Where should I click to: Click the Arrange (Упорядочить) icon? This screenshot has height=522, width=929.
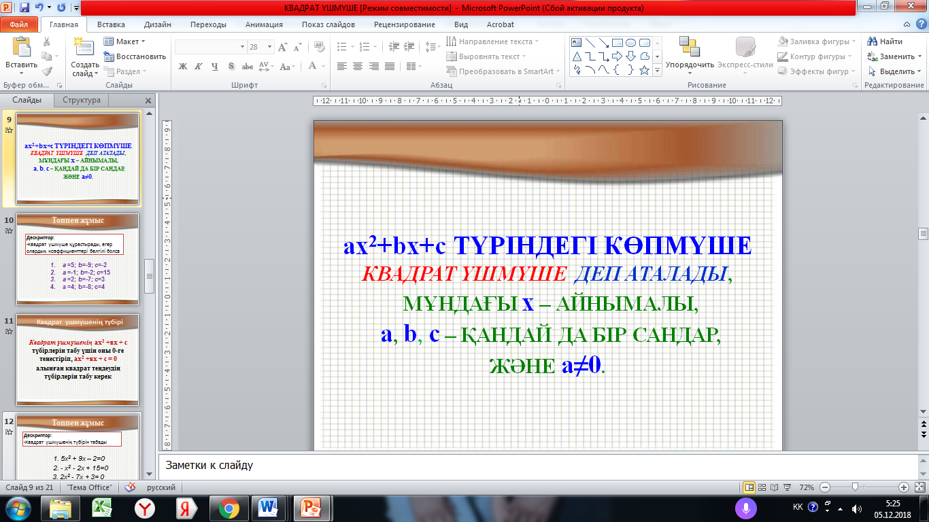tap(689, 48)
